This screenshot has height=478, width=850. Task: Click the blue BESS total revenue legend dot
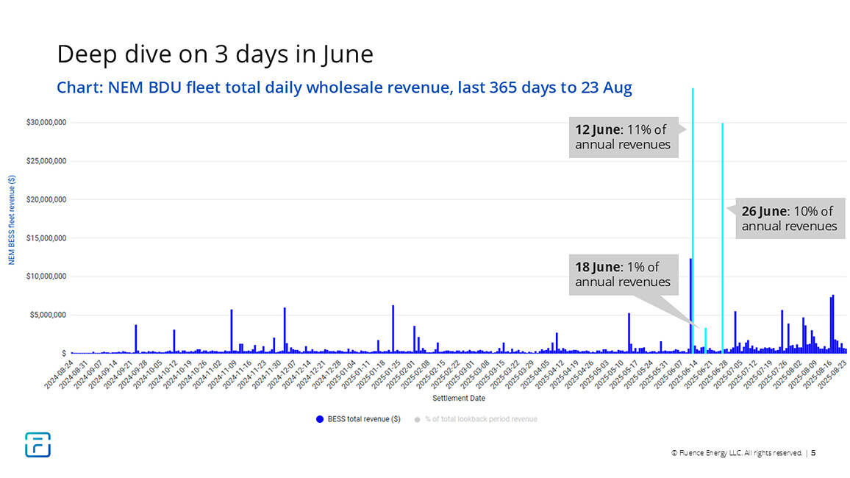pos(320,419)
